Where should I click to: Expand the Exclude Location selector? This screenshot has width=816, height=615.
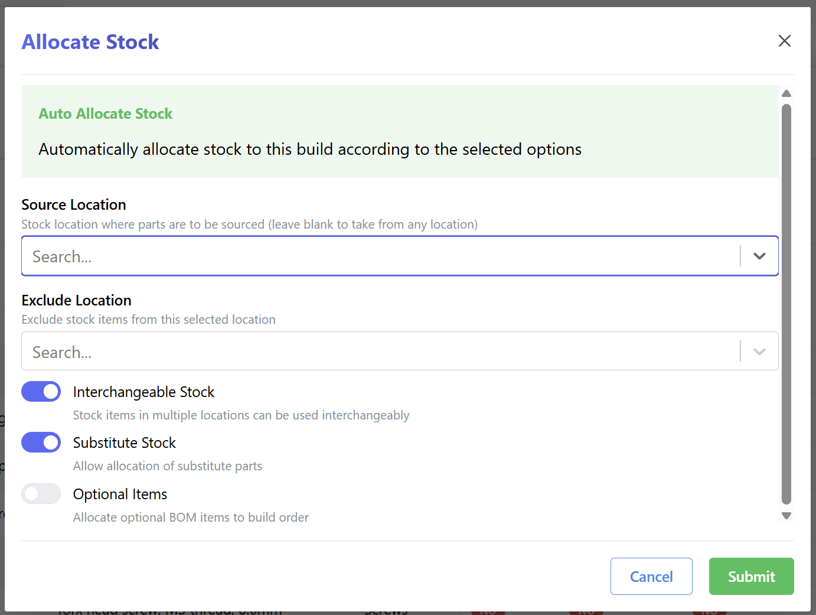coord(759,351)
